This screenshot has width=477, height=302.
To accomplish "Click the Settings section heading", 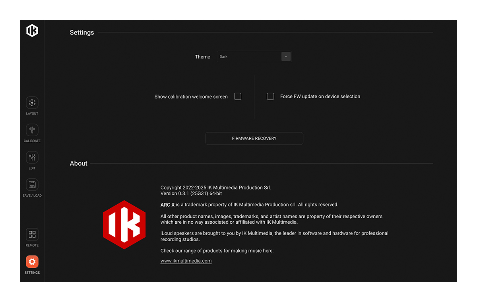I will click(82, 33).
